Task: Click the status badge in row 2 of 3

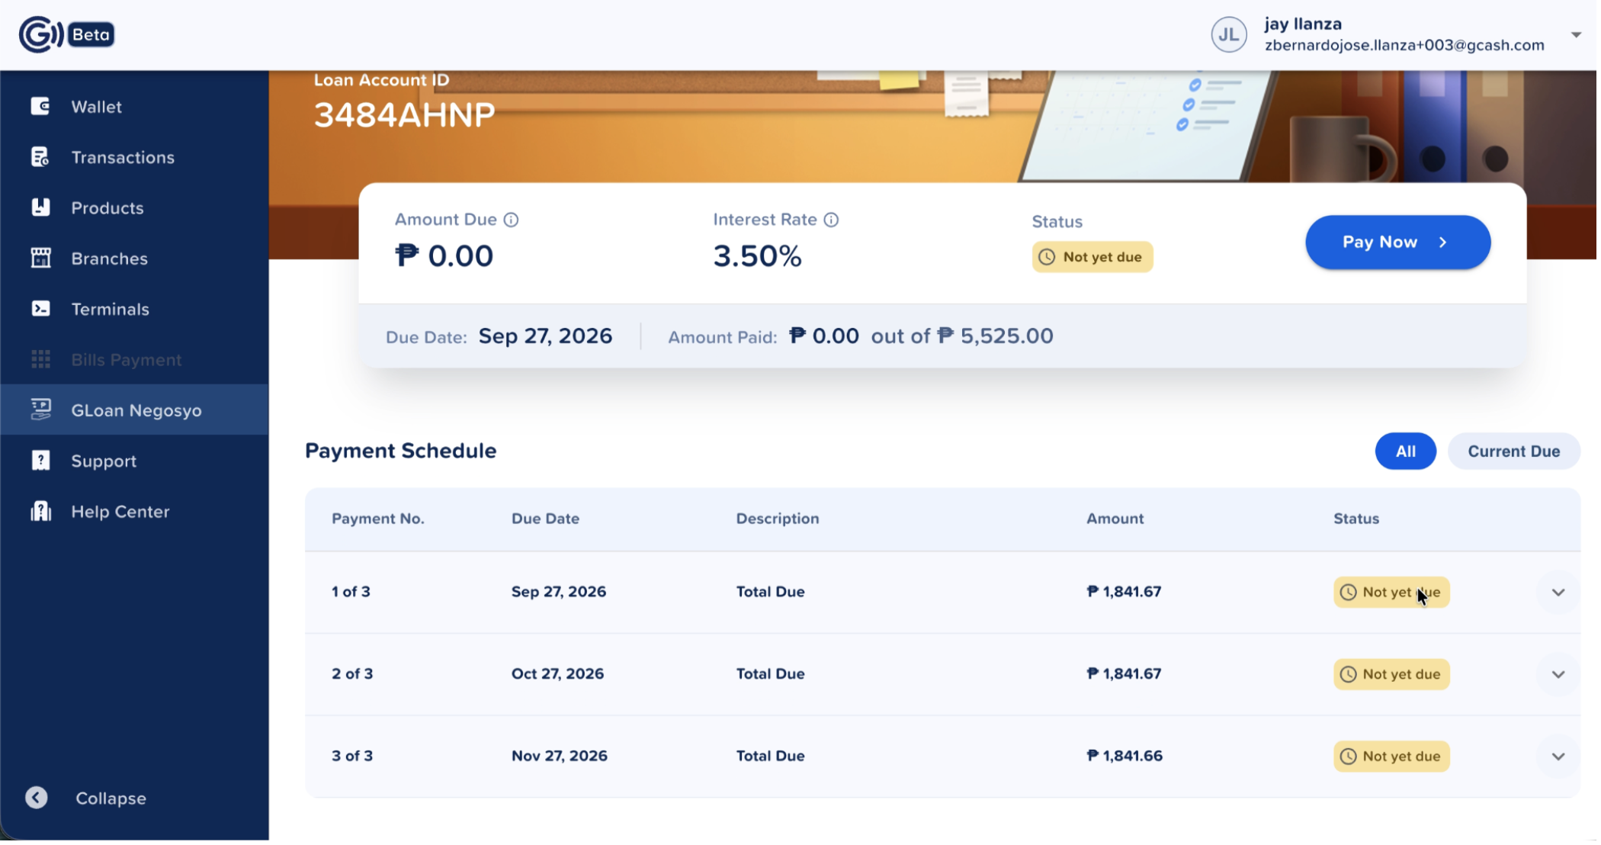Action: (x=1391, y=675)
